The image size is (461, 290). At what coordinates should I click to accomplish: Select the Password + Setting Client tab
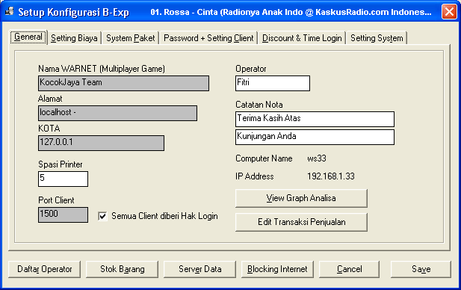[x=208, y=38]
